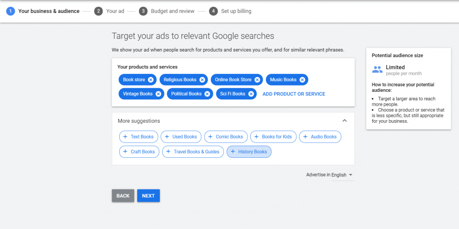Collapse the More suggestions section
The image size is (459, 229).
(345, 121)
